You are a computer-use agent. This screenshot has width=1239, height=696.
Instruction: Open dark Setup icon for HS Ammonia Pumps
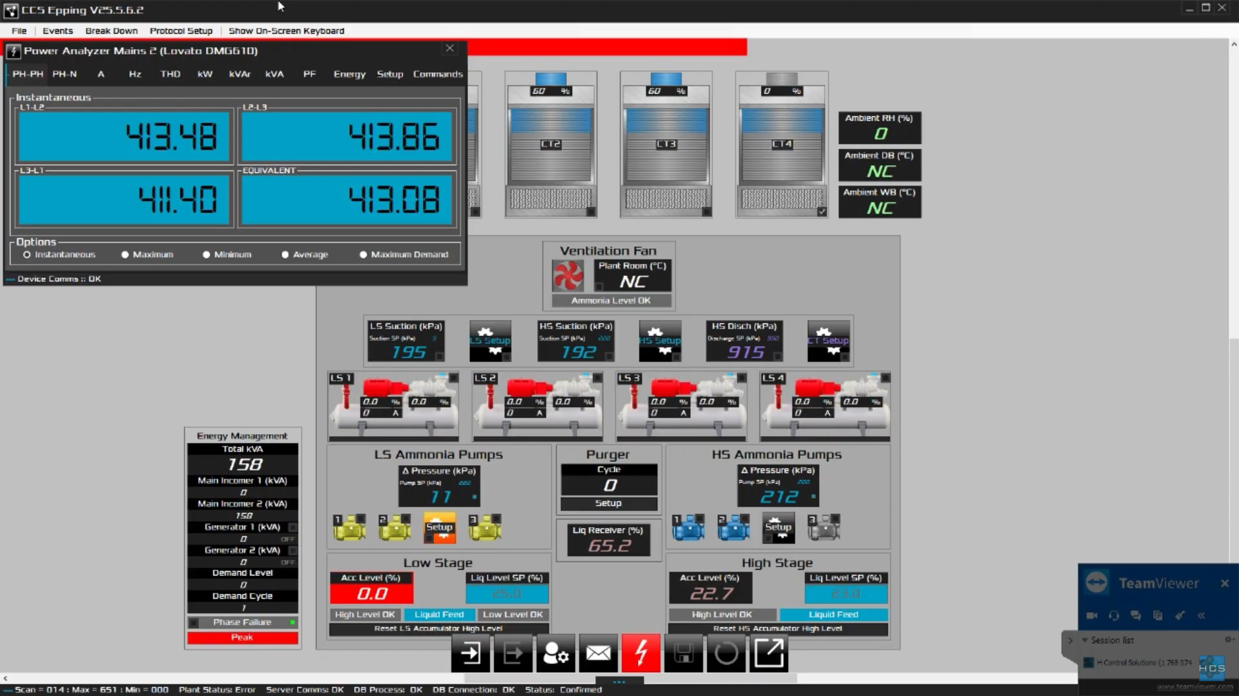pyautogui.click(x=778, y=528)
